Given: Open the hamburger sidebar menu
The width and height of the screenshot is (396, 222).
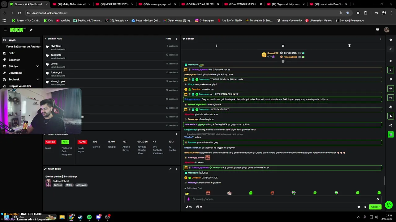Looking at the screenshot, I should pos(5,30).
